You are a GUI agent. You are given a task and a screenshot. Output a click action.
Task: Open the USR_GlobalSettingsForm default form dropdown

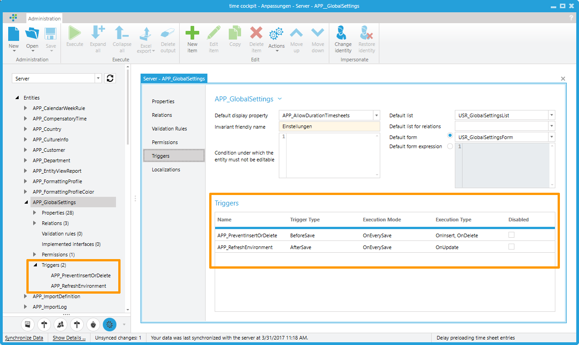(551, 137)
